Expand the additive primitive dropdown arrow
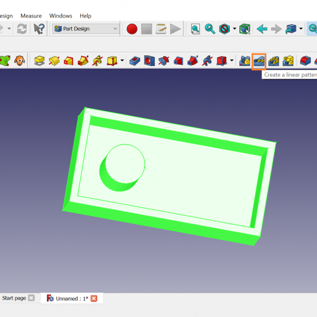317x317 pixels. point(123,61)
